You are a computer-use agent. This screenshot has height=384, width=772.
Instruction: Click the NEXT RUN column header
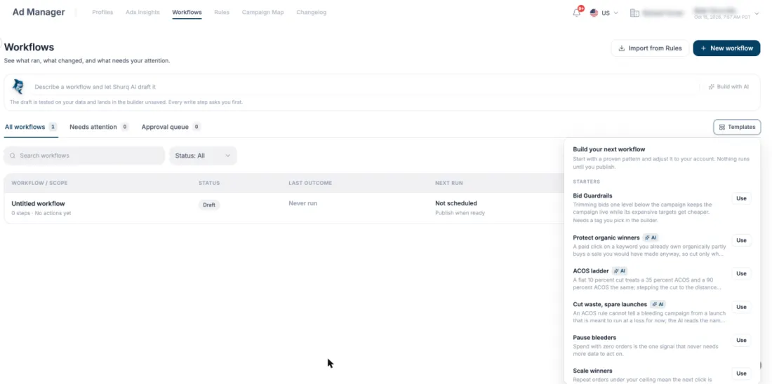[448, 183]
